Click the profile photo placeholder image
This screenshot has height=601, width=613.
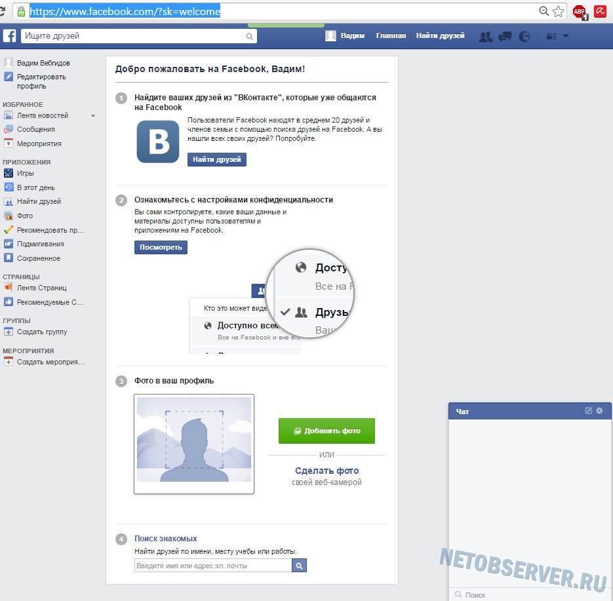pos(194,444)
